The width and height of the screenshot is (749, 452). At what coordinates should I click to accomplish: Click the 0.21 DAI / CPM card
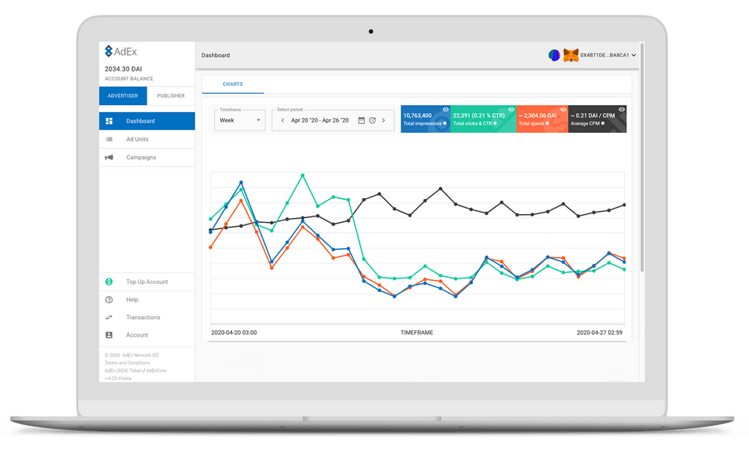pos(597,119)
